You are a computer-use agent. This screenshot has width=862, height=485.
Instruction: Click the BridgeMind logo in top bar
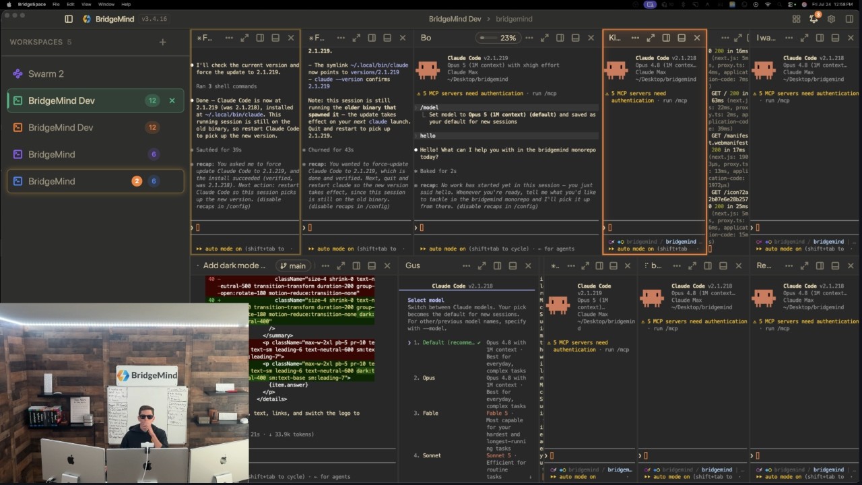click(87, 19)
